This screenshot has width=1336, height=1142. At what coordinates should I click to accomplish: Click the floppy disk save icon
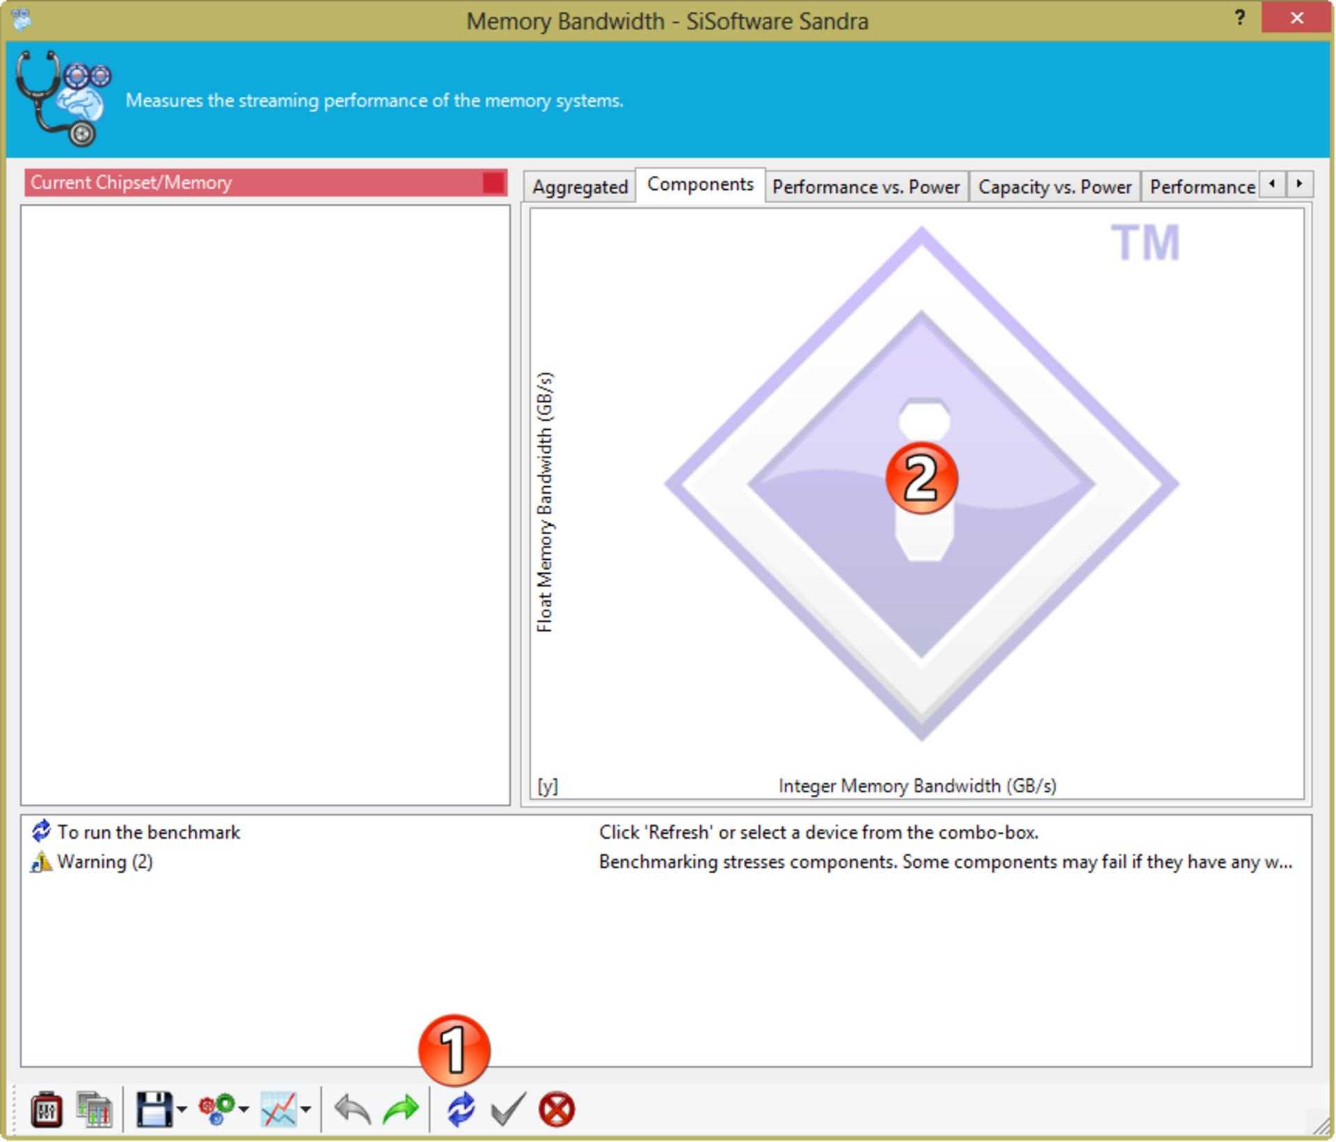(154, 1109)
